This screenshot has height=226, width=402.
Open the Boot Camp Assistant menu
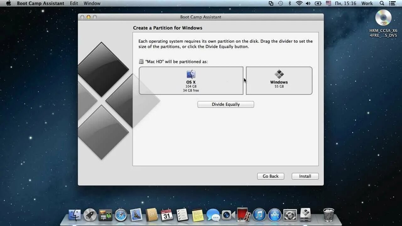(x=41, y=3)
